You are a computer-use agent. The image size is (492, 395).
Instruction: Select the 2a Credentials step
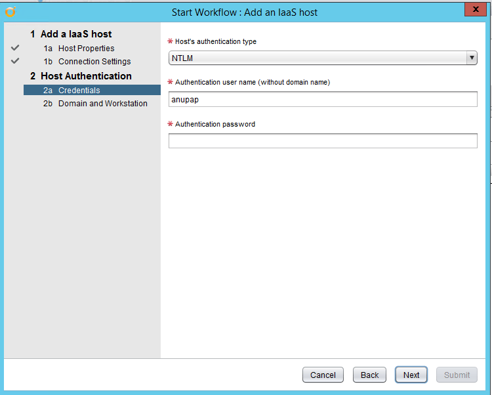pos(79,91)
